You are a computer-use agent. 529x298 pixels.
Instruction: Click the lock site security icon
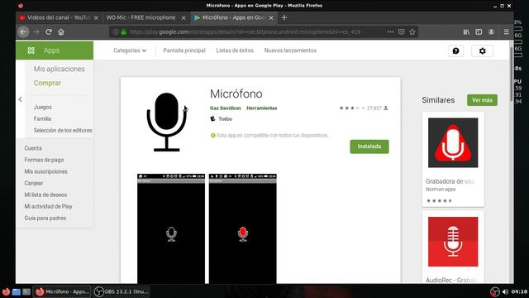coord(124,31)
